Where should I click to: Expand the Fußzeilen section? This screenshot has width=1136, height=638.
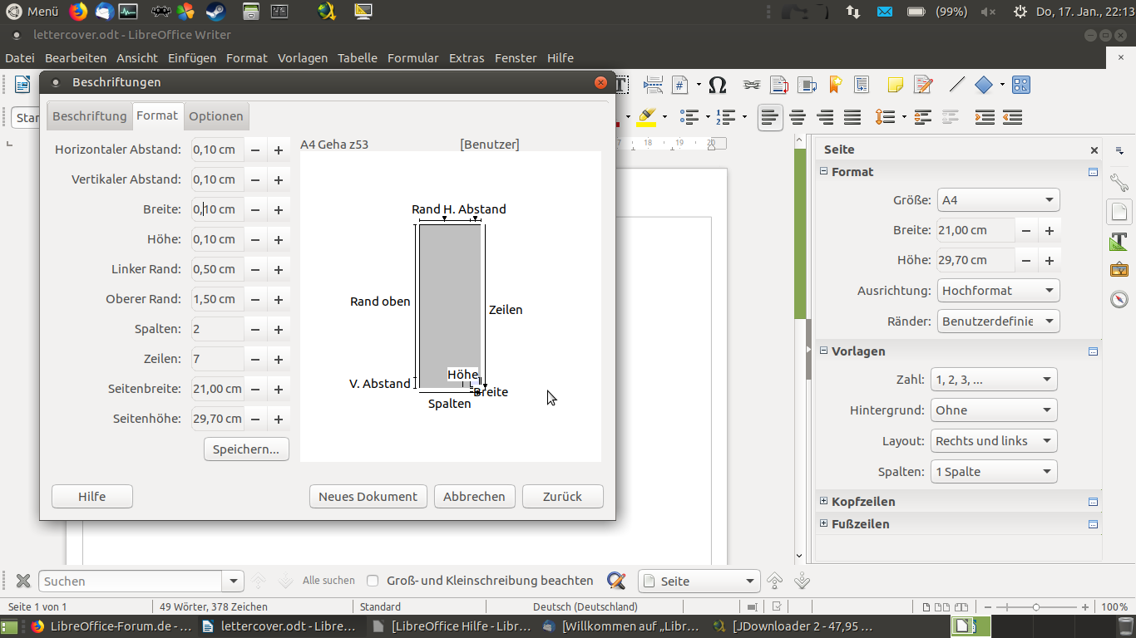click(x=824, y=523)
